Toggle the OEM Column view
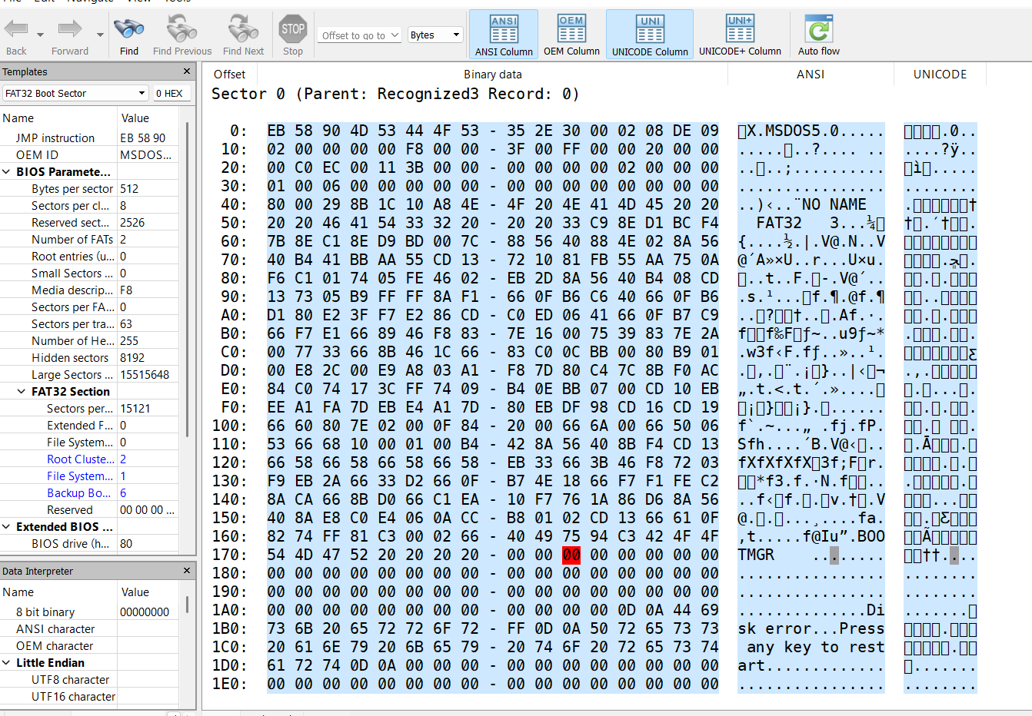1032x716 pixels. click(x=571, y=35)
